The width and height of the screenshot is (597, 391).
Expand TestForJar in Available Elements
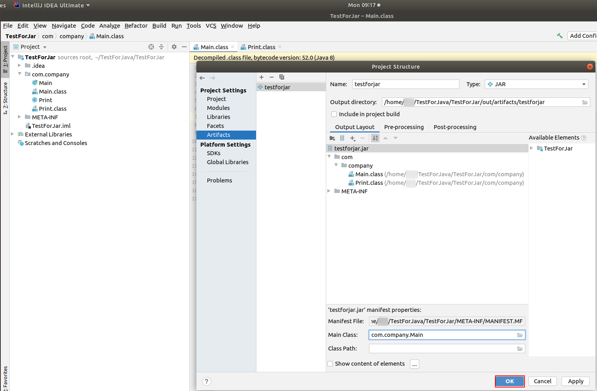coord(532,148)
